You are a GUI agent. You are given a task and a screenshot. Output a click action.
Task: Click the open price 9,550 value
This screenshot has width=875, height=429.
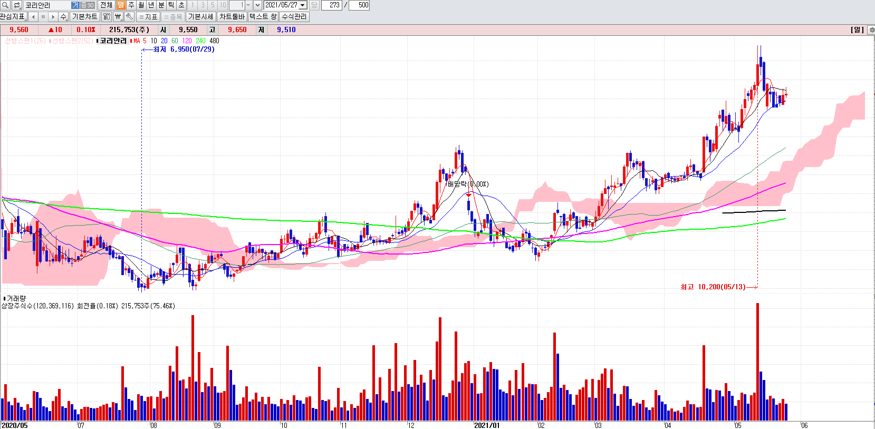pos(188,30)
